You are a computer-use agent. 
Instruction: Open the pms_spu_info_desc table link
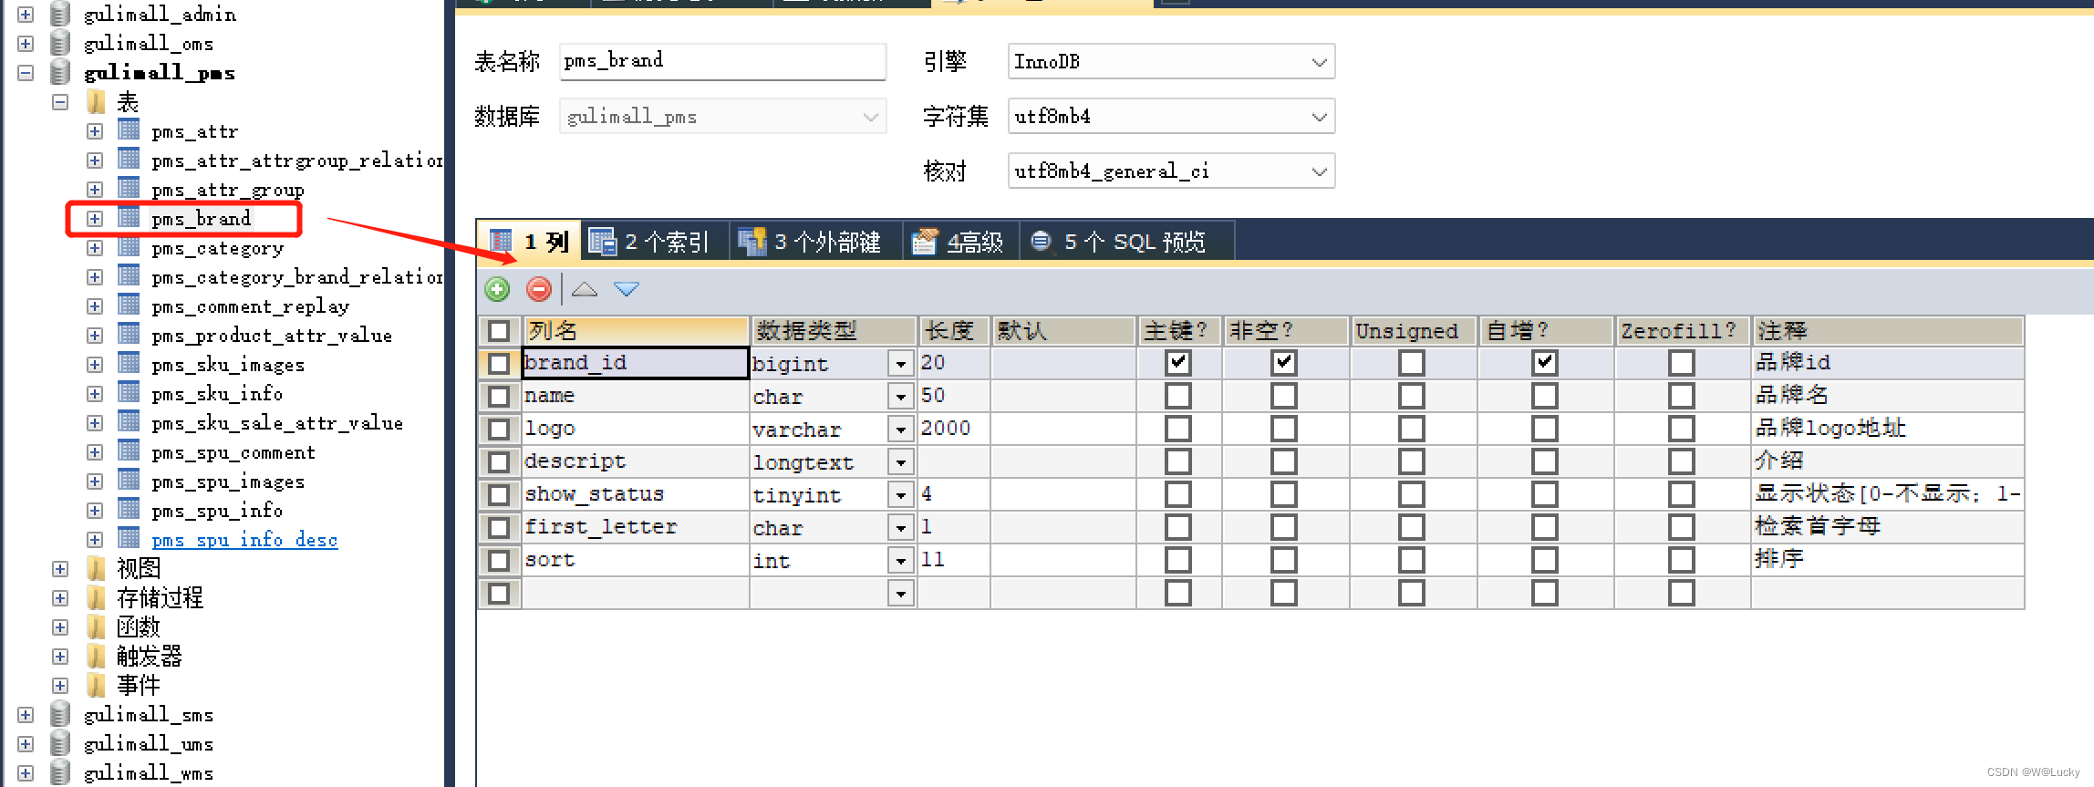pos(244,540)
